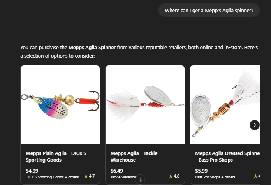Image resolution: width=271 pixels, height=185 pixels.
Task: Select the Tackle Warehouse seller label under $6.49
Action: (x=121, y=177)
